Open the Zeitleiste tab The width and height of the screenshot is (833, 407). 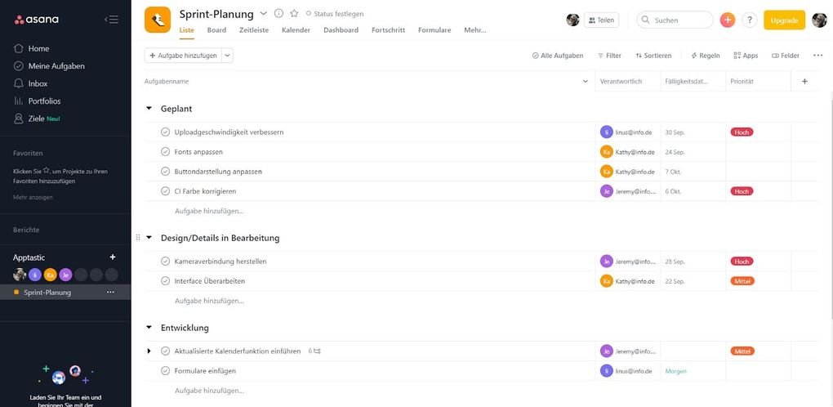[254, 30]
